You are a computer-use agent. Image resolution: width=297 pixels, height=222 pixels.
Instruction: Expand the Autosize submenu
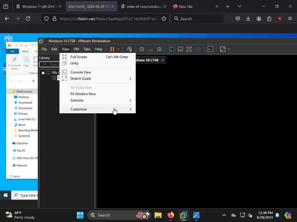click(97, 100)
